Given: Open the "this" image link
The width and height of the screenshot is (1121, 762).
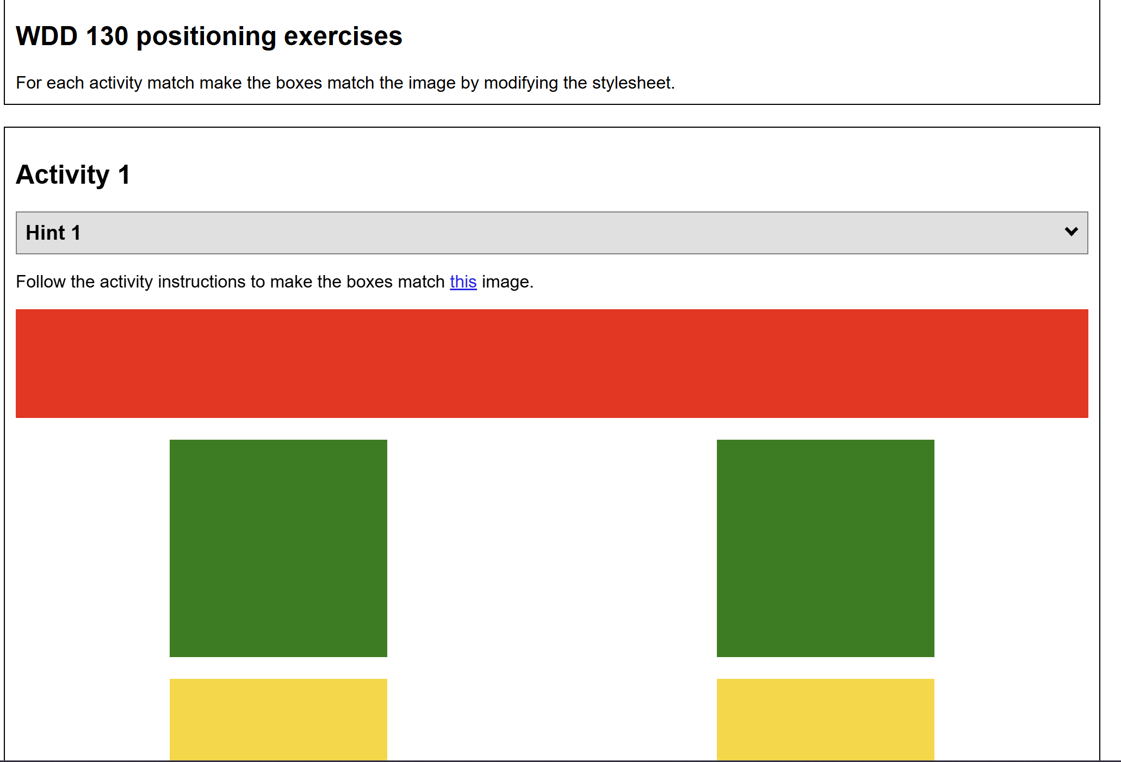Looking at the screenshot, I should point(463,282).
